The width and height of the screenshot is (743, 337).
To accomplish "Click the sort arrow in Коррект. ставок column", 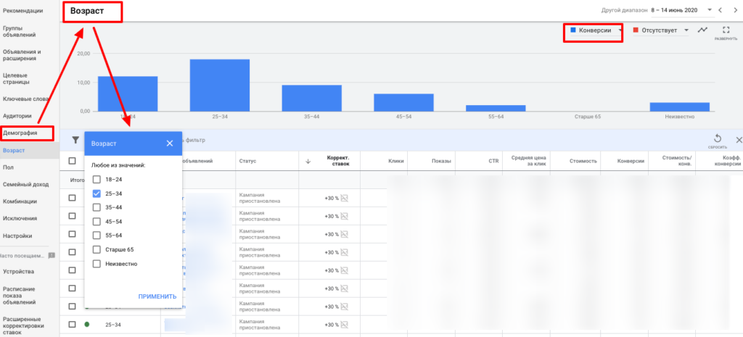I will 307,161.
